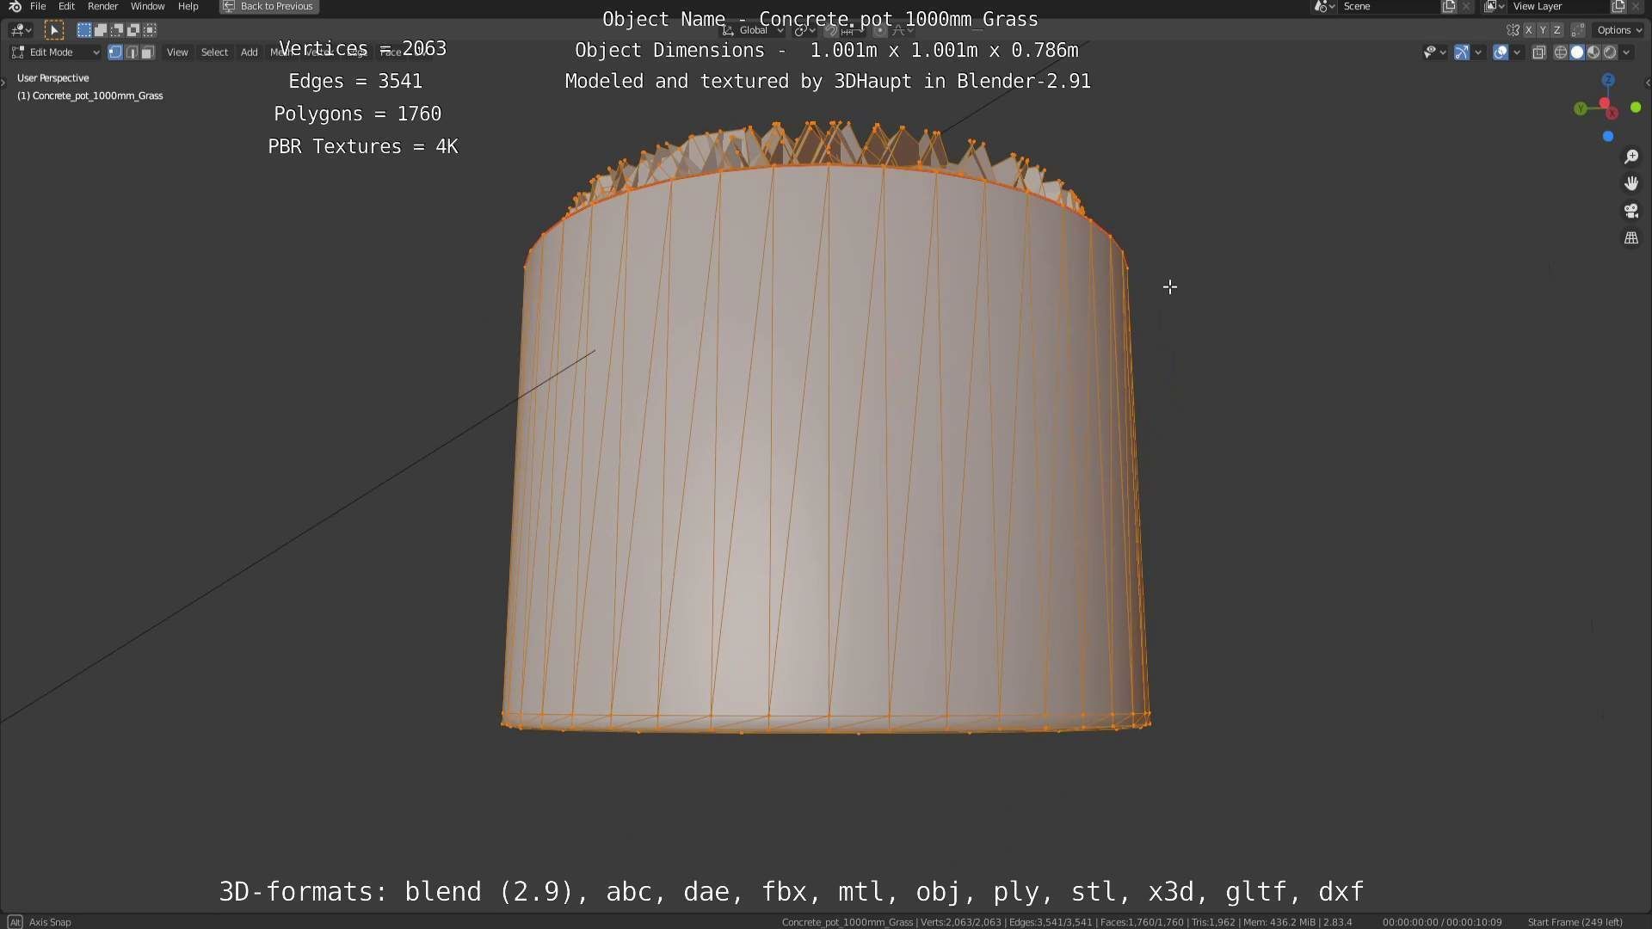This screenshot has width=1652, height=929.
Task: Open the pivot point dropdown
Action: tap(804, 30)
